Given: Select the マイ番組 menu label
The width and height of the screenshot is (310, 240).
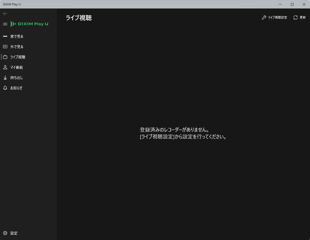Looking at the screenshot, I should [x=17, y=67].
